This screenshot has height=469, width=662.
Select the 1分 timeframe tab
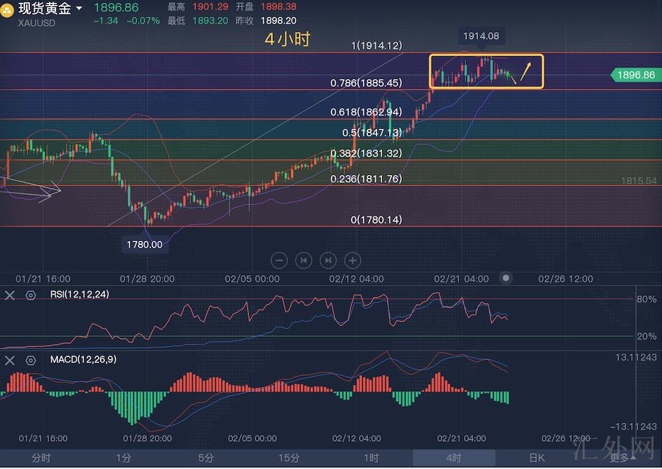click(x=123, y=458)
